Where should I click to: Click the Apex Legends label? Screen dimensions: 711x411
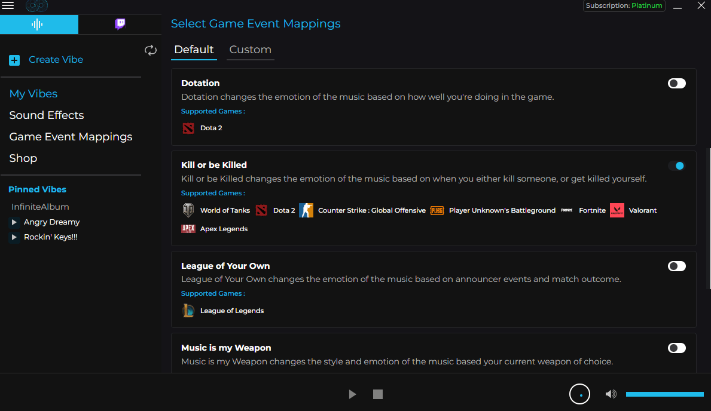click(224, 229)
